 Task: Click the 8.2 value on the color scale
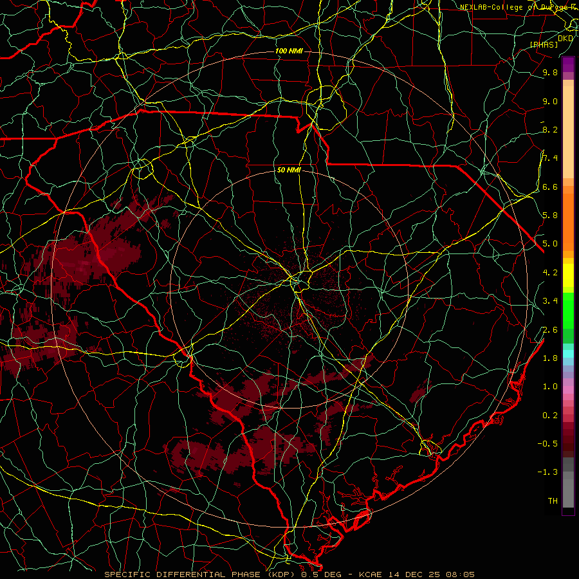550,129
